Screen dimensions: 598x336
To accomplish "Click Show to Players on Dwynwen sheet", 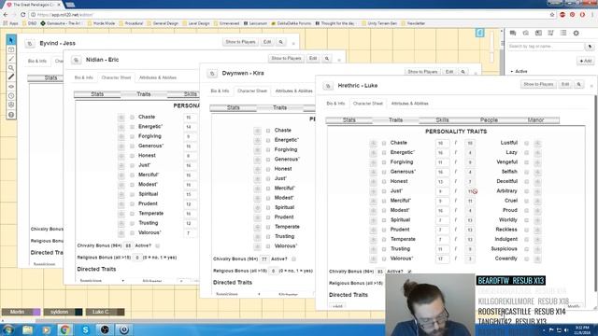I will pos(422,72).
